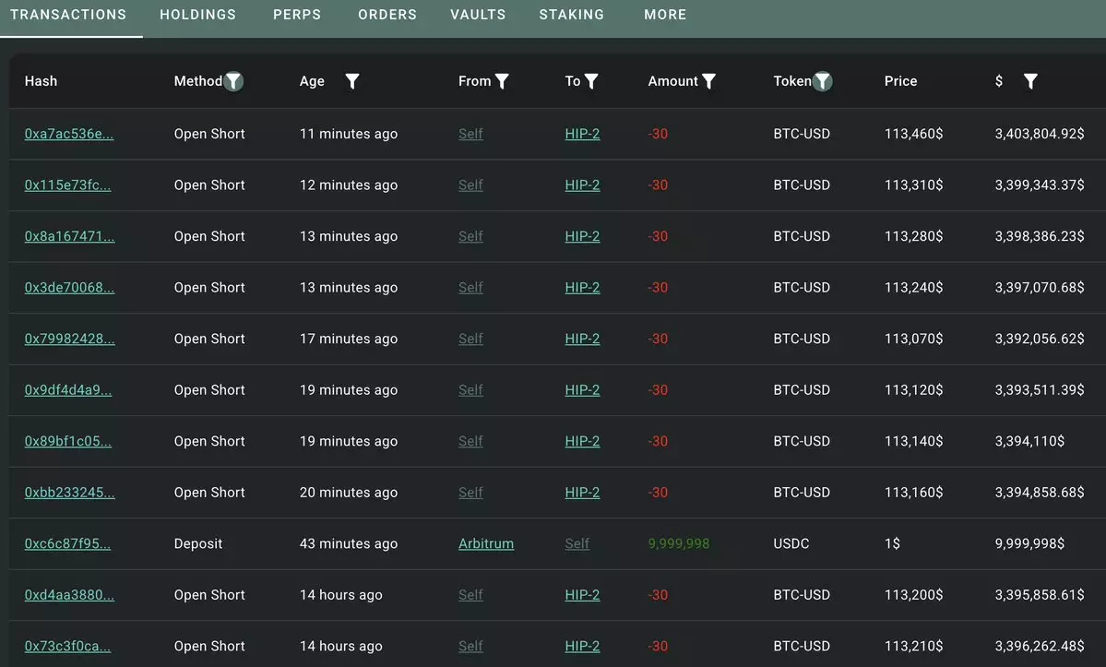
Task: Open transaction hash 0xa7ac536e
Action: [69, 134]
